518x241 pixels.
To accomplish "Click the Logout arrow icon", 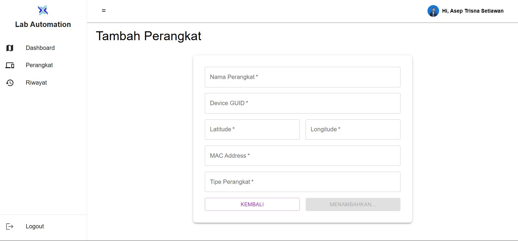I will pos(10,226).
